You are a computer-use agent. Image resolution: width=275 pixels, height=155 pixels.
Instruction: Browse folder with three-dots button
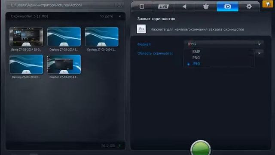click(120, 6)
